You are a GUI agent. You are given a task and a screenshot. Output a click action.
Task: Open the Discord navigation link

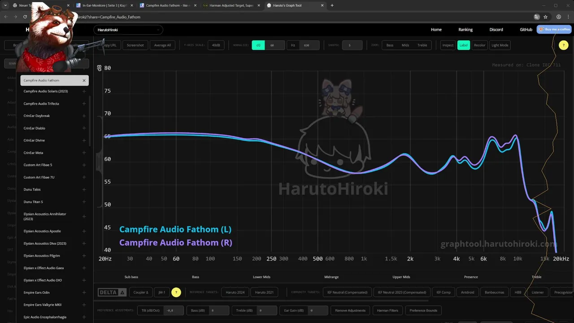[496, 30]
